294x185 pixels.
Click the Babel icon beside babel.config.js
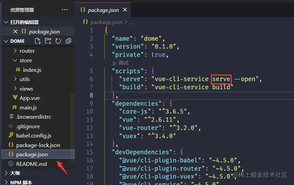11,135
